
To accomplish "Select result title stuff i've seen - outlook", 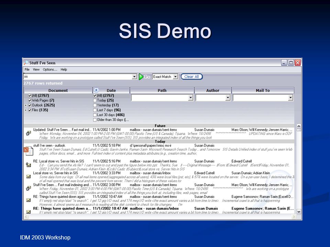I will (x=49, y=145).
